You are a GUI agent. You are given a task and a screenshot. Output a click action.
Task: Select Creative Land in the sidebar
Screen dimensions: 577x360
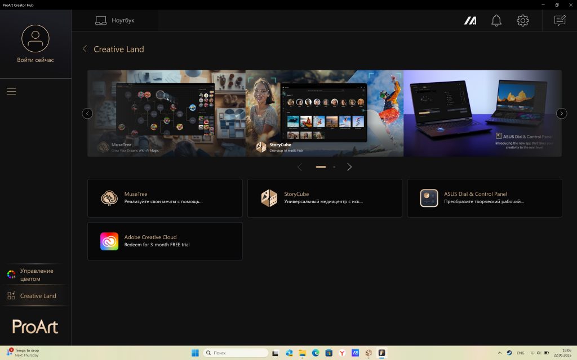[x=35, y=296]
